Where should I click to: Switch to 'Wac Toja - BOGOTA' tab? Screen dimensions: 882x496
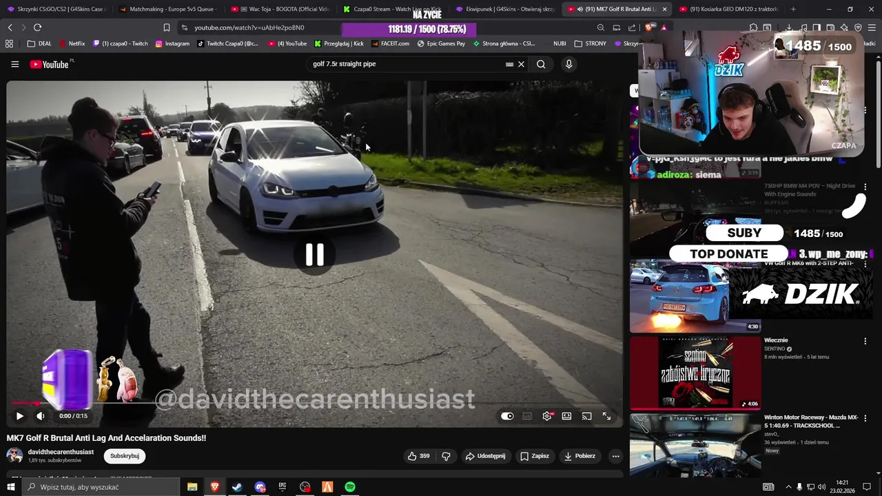click(x=280, y=9)
